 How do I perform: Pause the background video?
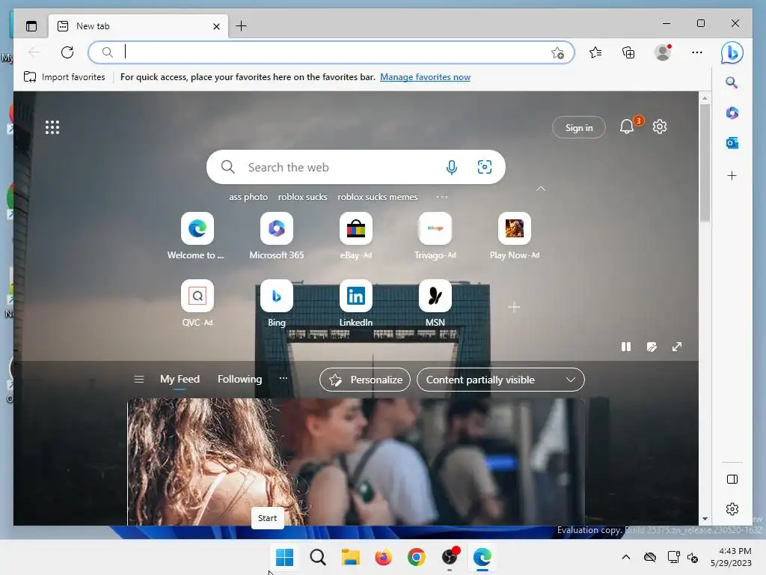click(626, 347)
